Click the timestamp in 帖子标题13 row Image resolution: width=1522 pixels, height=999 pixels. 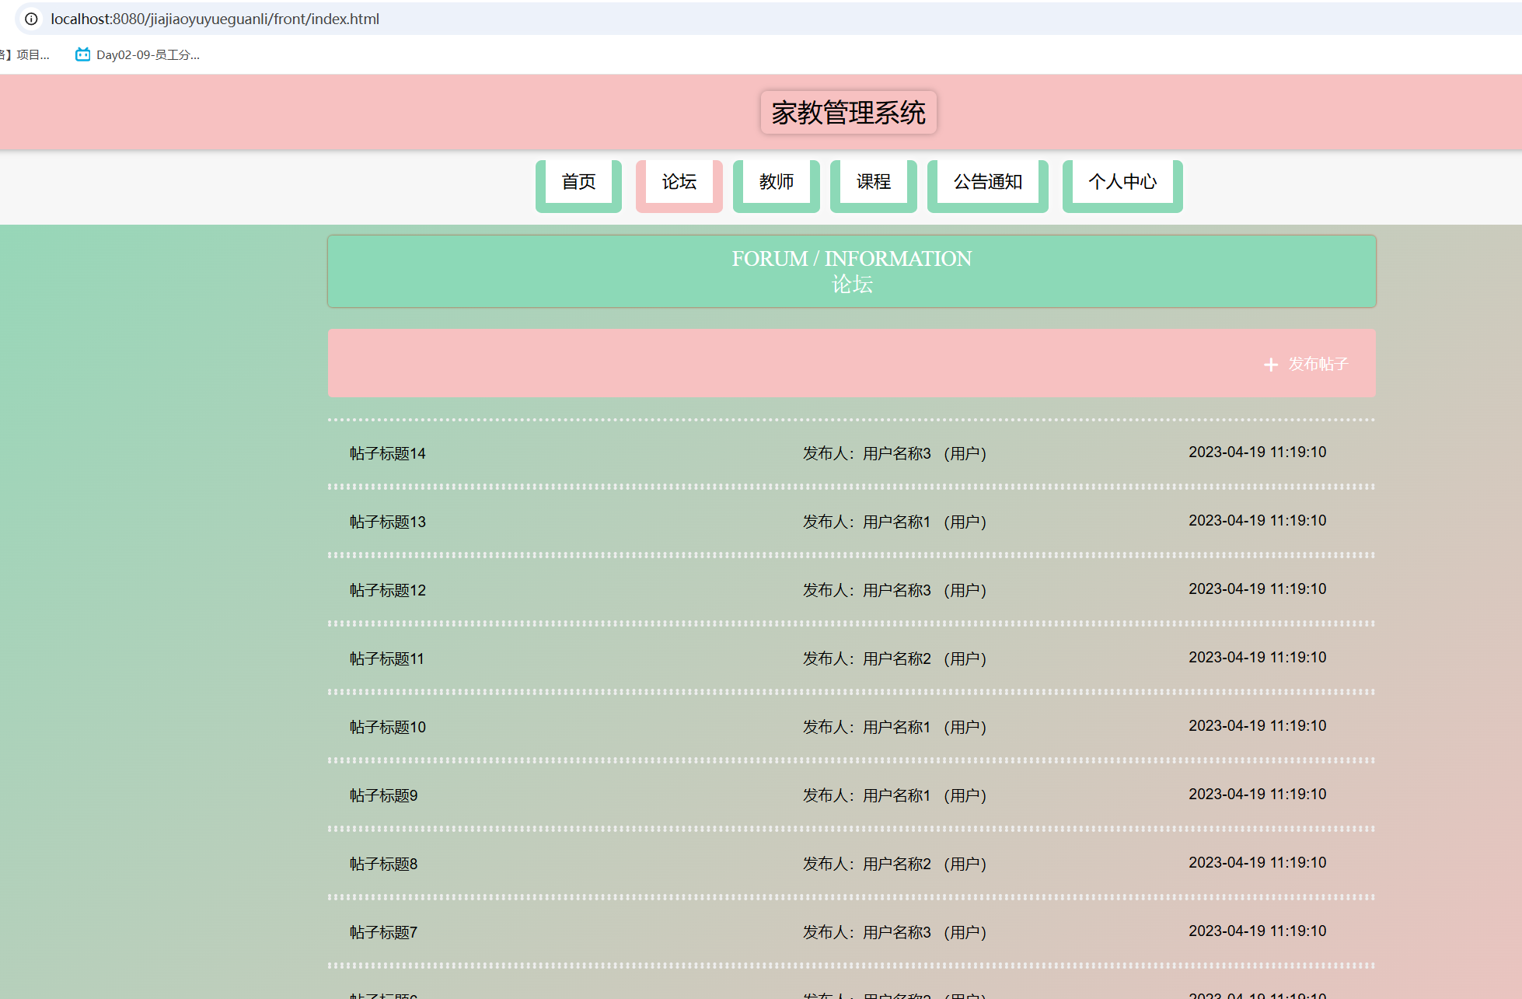pos(1258,521)
